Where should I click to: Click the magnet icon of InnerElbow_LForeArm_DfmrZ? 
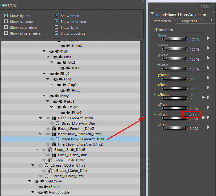(54, 144)
